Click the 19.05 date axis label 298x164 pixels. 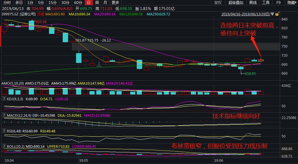tap(84, 160)
